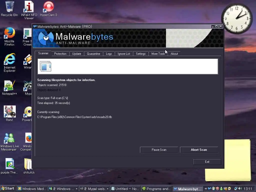
Task: Launch HyperCam 3 shortcut
Action: (x=48, y=8)
